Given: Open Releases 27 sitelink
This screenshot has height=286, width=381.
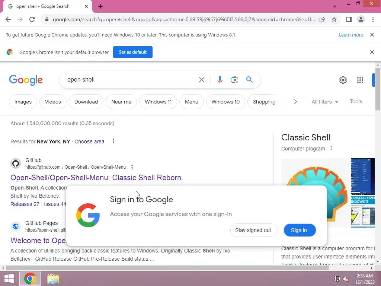Looking at the screenshot, I should coord(25,204).
